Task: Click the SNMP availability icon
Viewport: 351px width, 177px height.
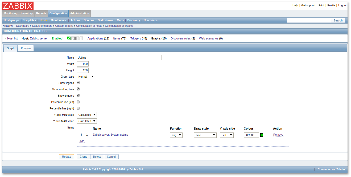Action: coord(73,38)
